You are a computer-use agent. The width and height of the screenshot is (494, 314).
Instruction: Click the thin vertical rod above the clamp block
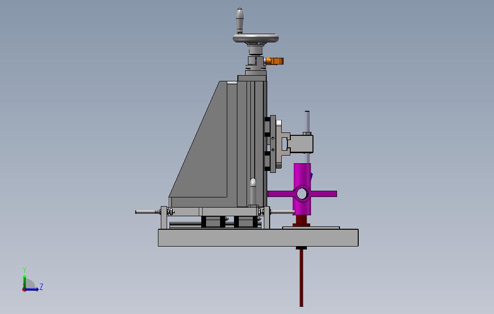307,122
